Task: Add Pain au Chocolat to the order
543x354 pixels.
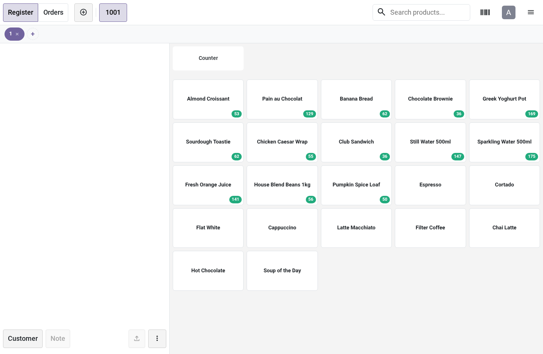Action: (282, 99)
